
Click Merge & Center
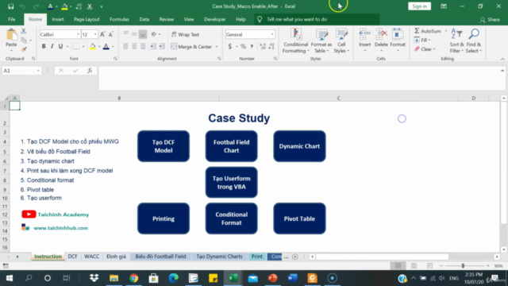click(x=191, y=47)
